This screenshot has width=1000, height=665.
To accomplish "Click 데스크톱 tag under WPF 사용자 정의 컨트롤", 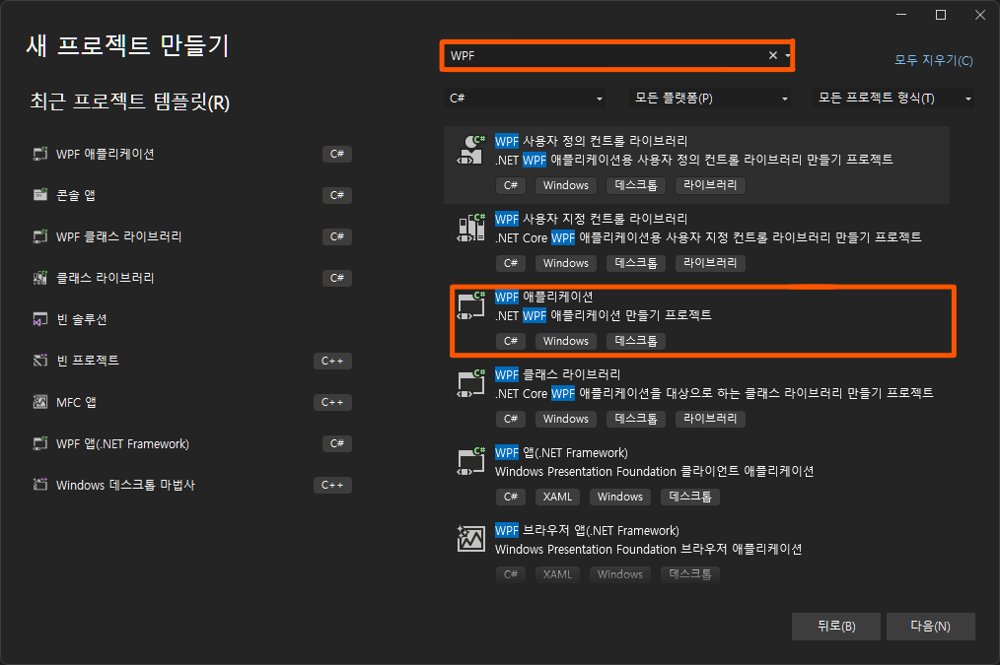I will 636,185.
